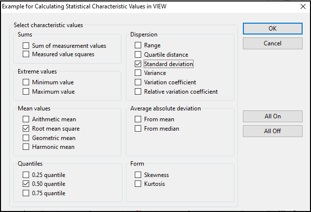Enable Sum of measurement values checkbox
Viewport: 311px width, 212px height.
[26, 46]
